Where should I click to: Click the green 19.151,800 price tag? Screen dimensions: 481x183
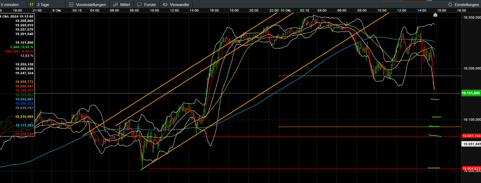(471, 93)
